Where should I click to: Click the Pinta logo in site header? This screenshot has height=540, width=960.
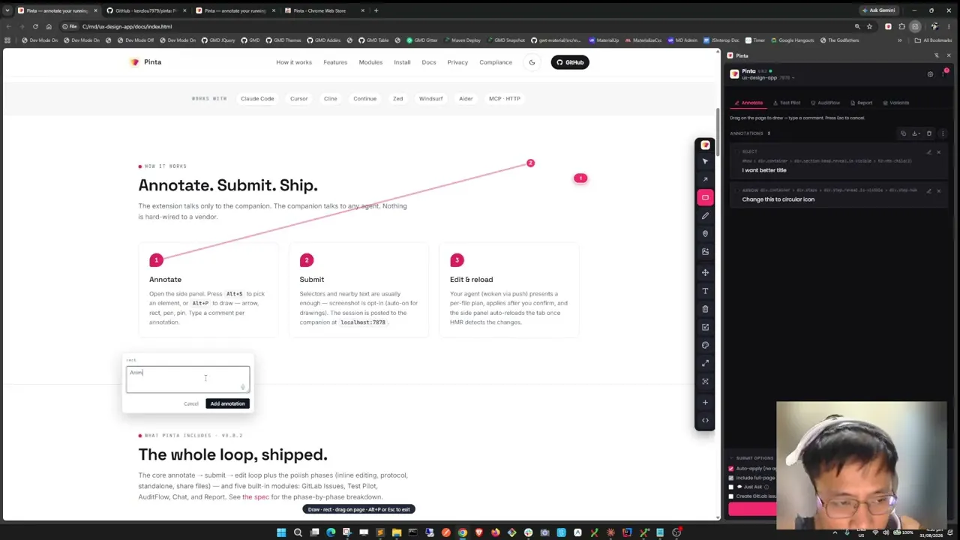click(x=145, y=62)
